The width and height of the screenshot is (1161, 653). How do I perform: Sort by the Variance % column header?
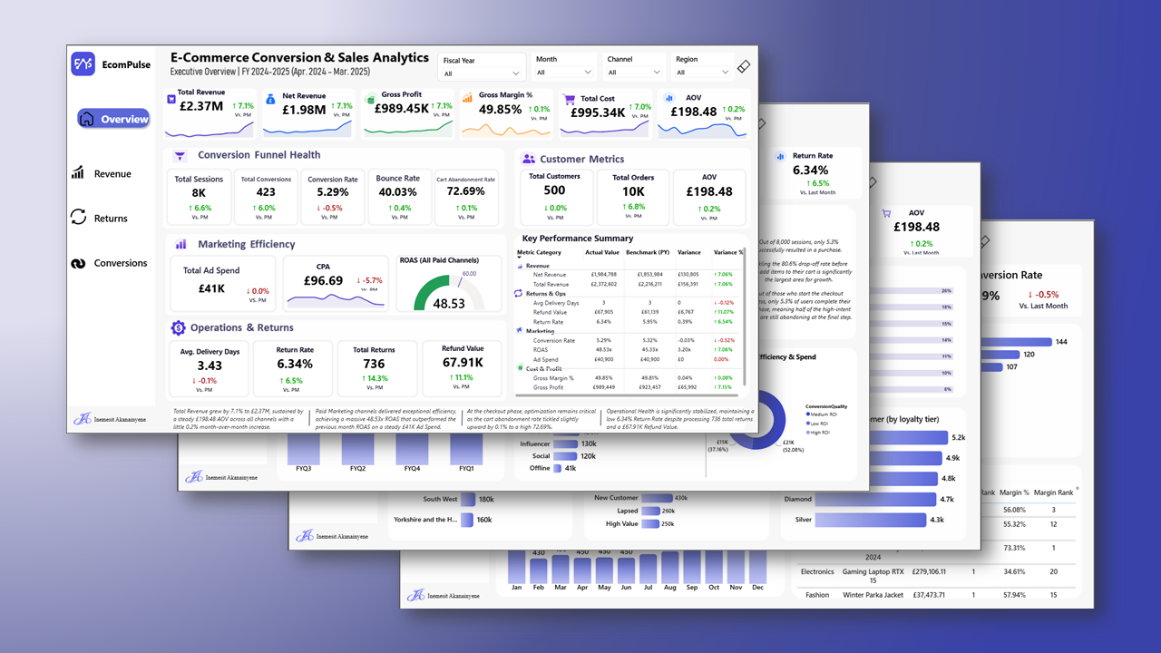click(728, 252)
